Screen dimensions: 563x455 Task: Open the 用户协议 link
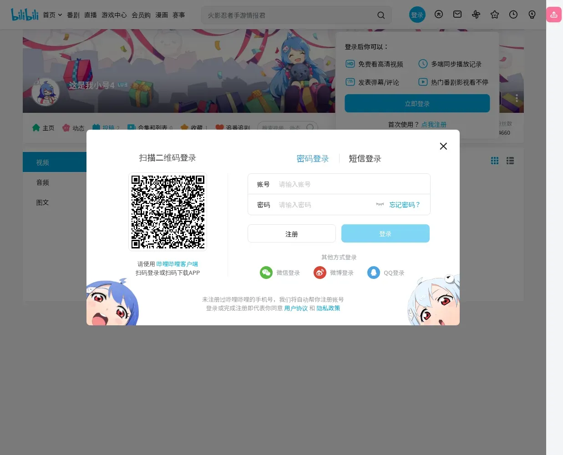coord(296,308)
